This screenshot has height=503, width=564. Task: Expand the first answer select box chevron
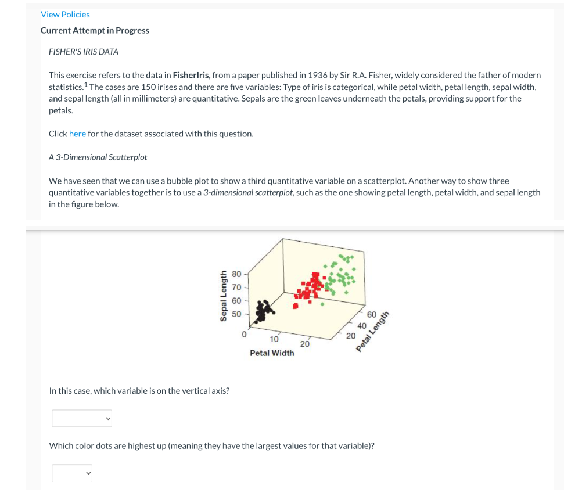(107, 418)
